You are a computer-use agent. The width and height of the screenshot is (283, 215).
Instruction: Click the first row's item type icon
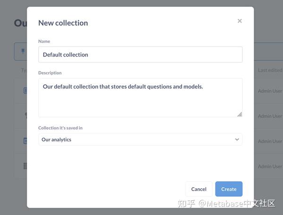pyautogui.click(x=25, y=91)
